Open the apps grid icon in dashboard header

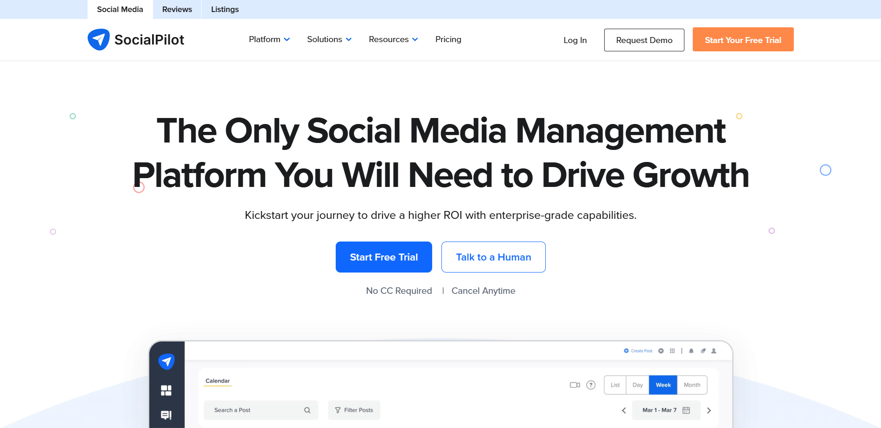[672, 351]
